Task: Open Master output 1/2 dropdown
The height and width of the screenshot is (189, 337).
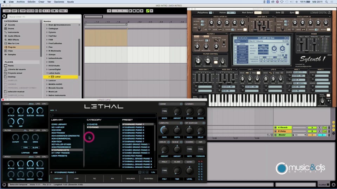Action: tap(300, 135)
